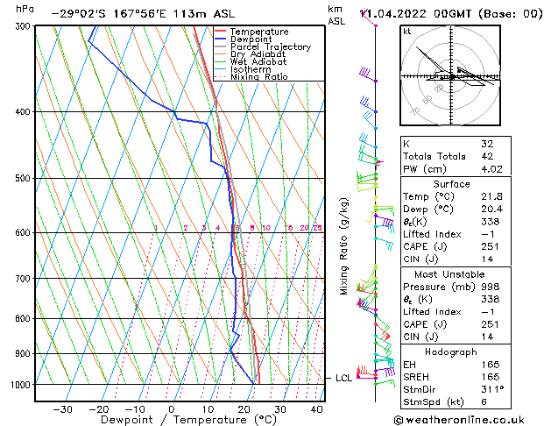
Task: Click the 'Dewpoint / Temperature (°C)' axis title
Action: coord(188,420)
